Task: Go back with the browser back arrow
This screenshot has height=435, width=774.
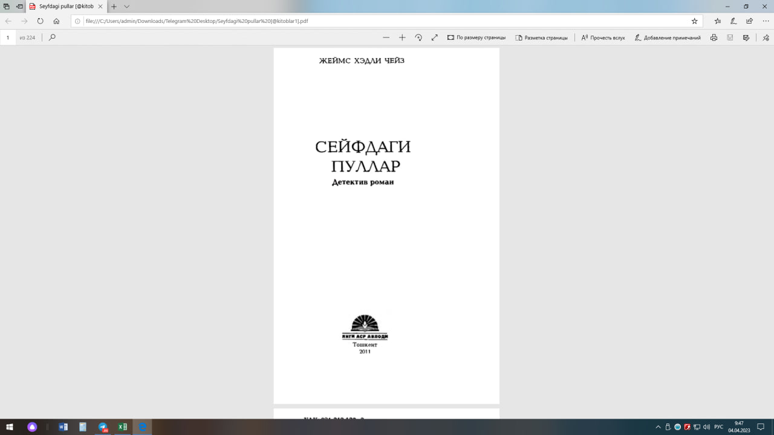Action: [8, 21]
